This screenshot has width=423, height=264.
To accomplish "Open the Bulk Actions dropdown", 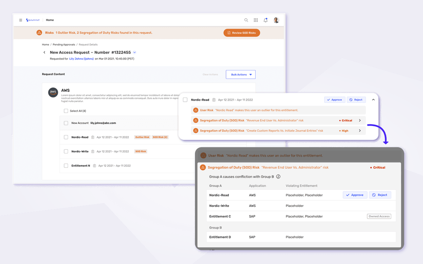I will click(241, 75).
